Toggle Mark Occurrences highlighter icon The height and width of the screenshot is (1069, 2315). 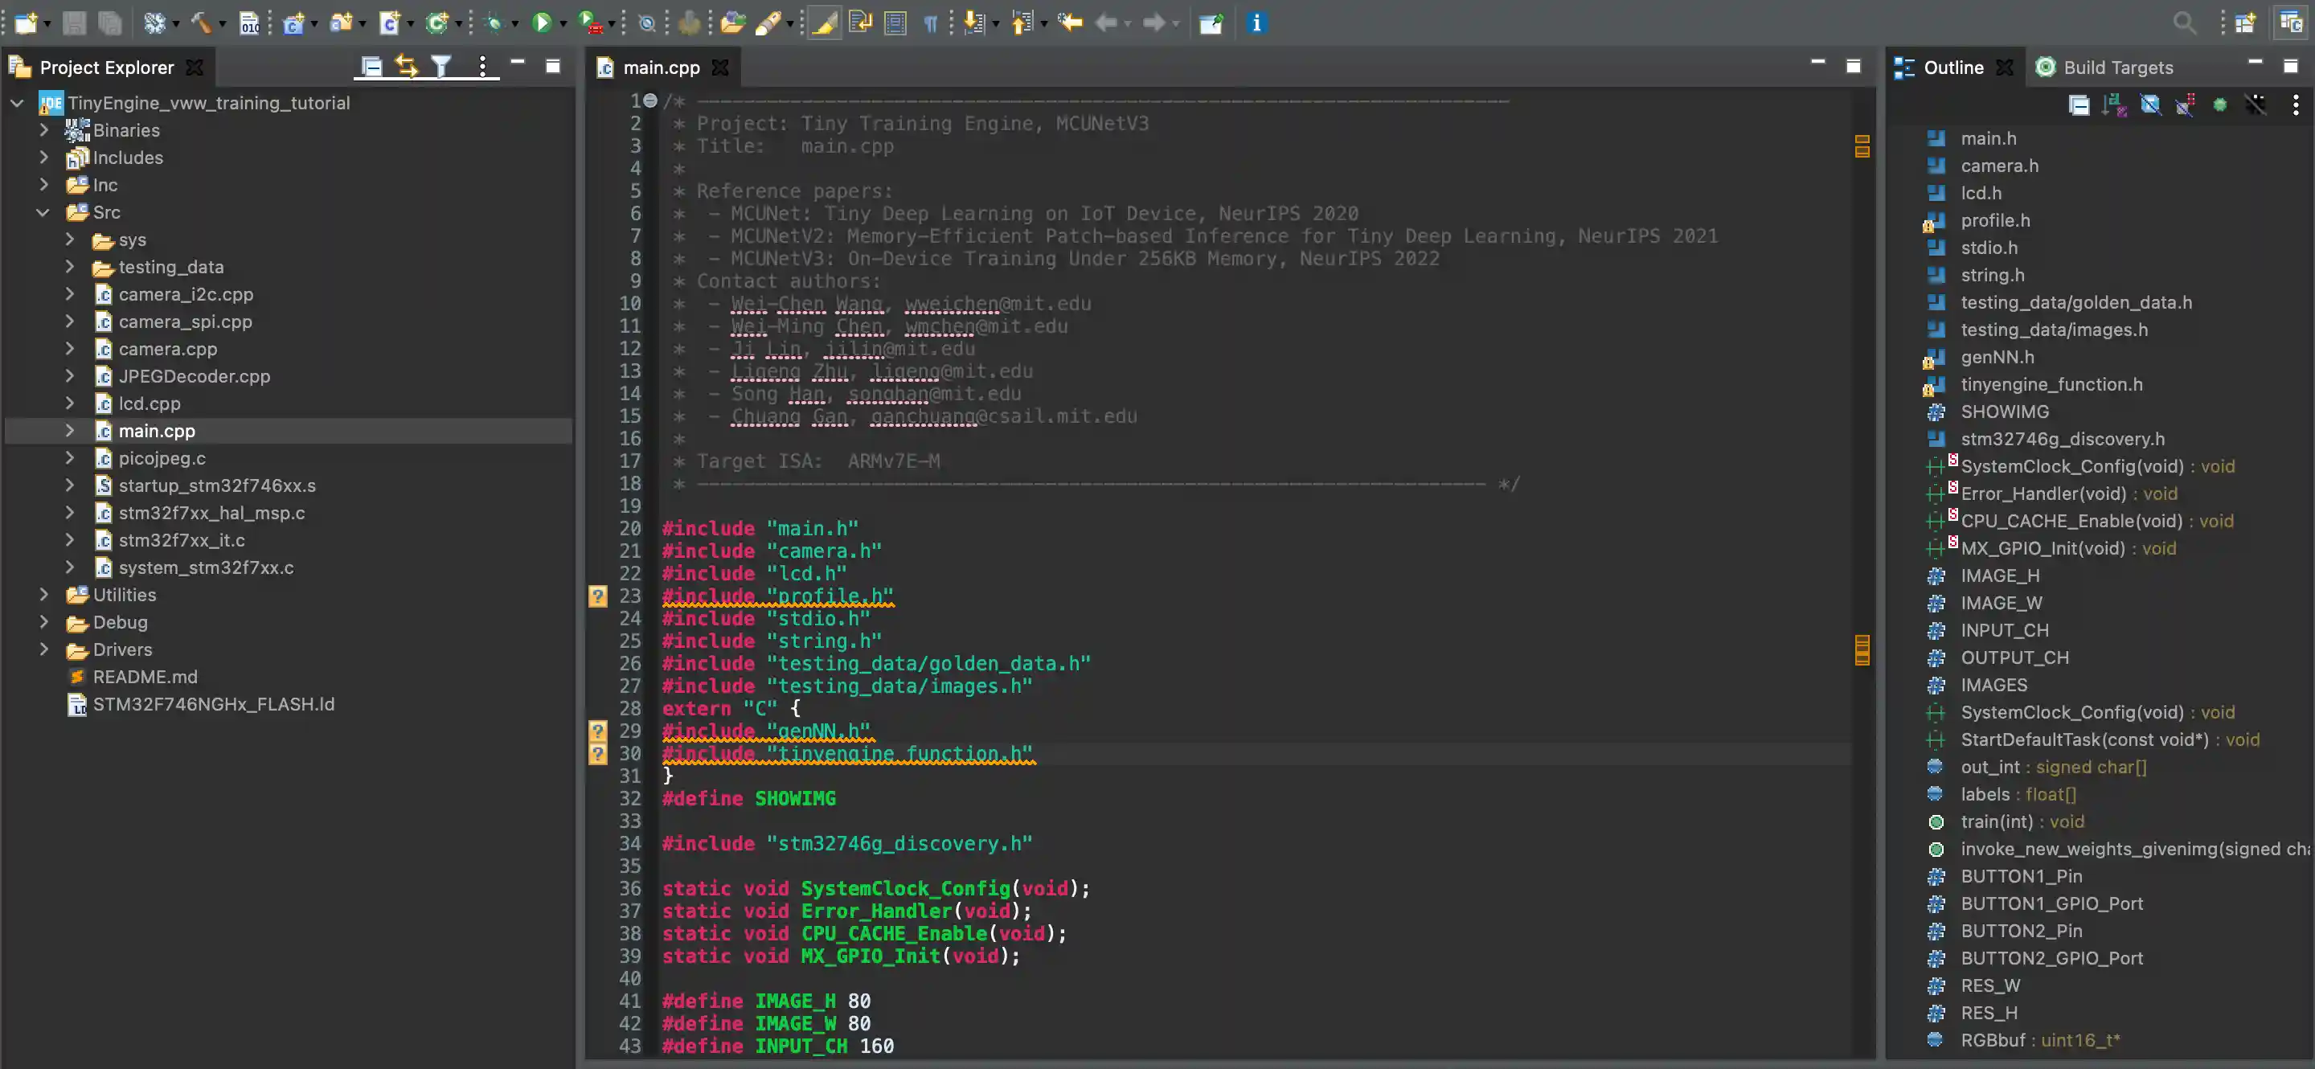click(824, 23)
